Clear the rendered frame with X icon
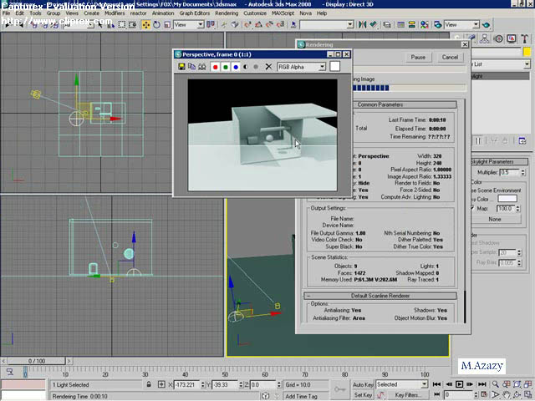 [x=269, y=67]
